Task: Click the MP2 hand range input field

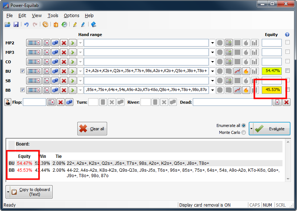Action: click(146, 43)
